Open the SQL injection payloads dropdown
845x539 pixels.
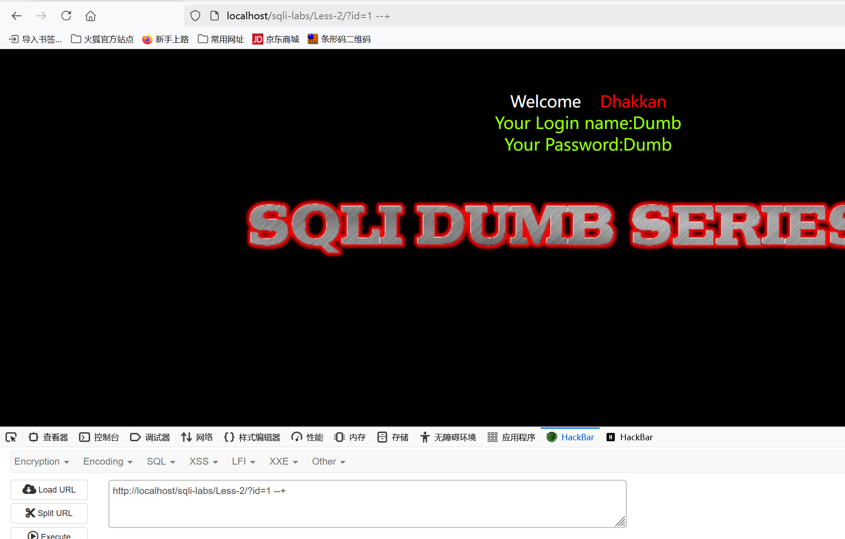click(160, 461)
